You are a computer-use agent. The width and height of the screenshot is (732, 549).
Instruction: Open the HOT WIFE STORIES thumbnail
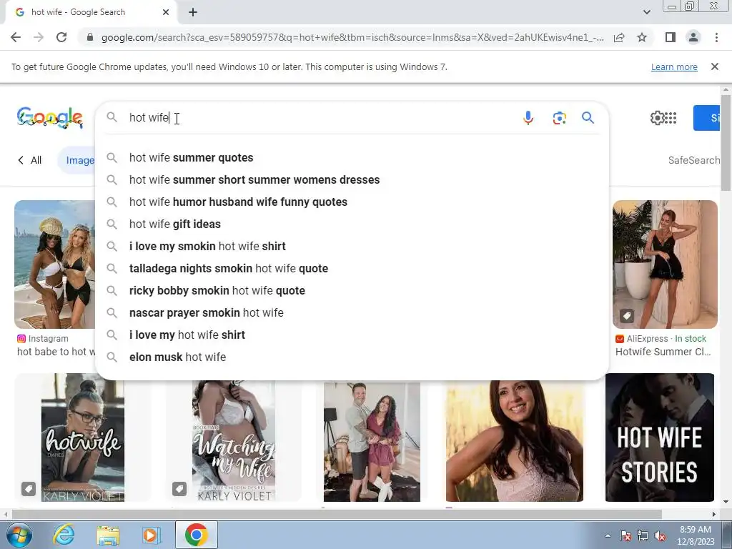click(660, 437)
